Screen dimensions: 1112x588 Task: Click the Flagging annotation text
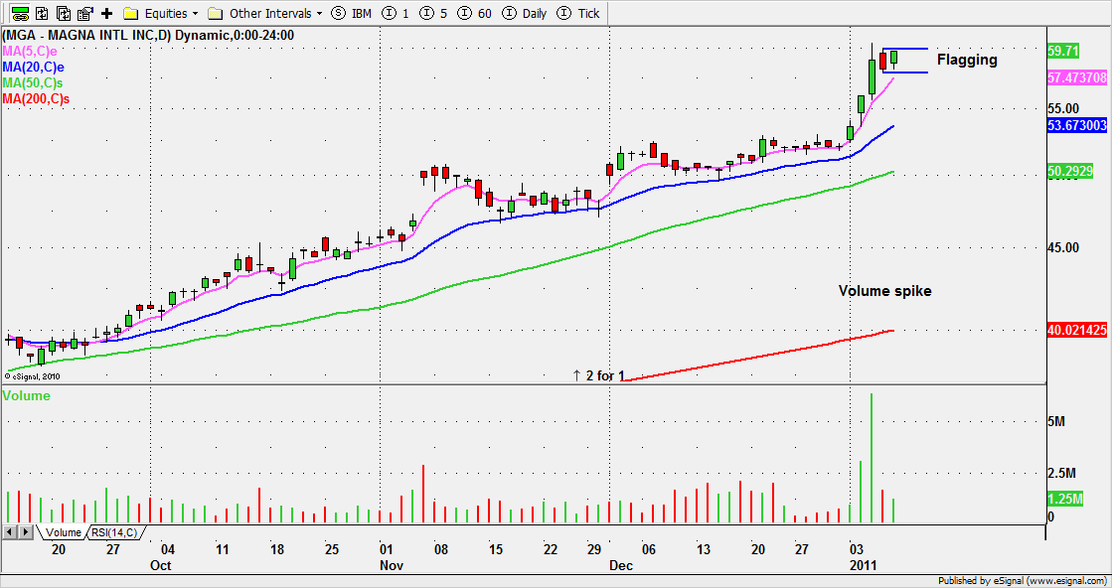pos(967,61)
